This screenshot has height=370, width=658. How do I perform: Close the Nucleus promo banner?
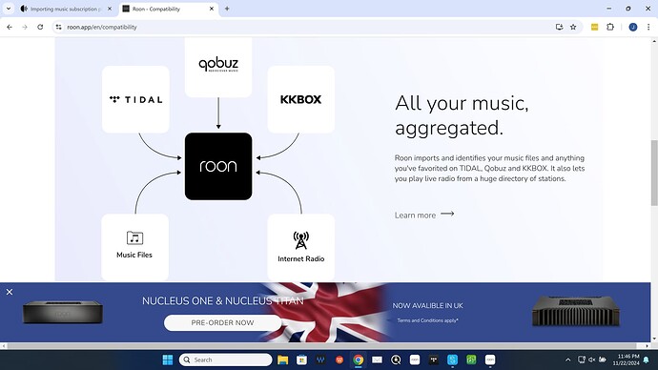pos(10,292)
